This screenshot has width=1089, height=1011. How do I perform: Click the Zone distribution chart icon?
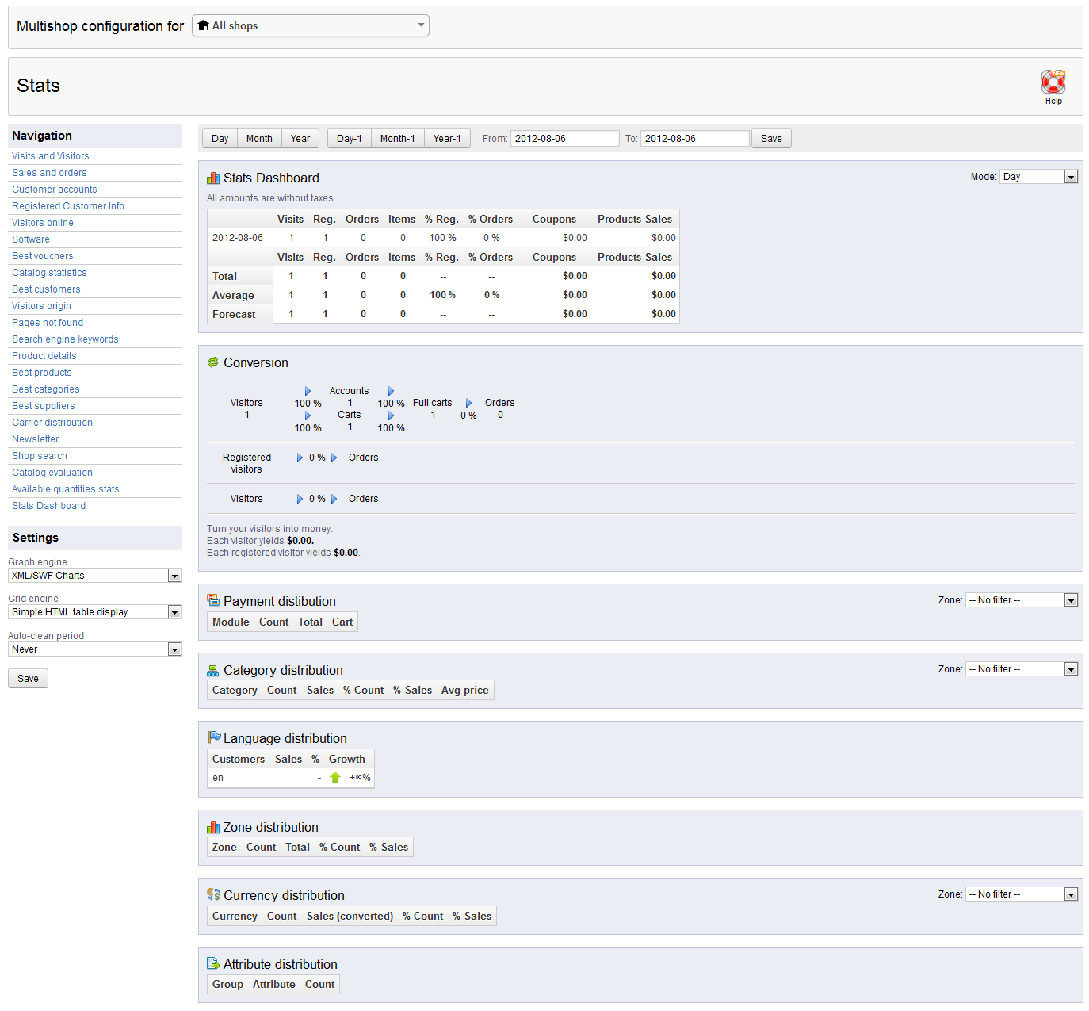tap(212, 826)
